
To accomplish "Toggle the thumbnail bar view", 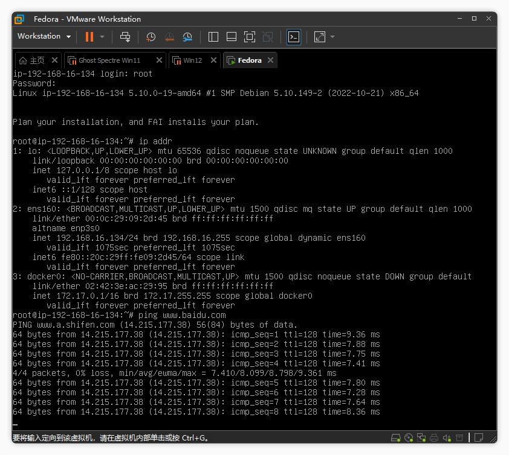I will click(231, 37).
